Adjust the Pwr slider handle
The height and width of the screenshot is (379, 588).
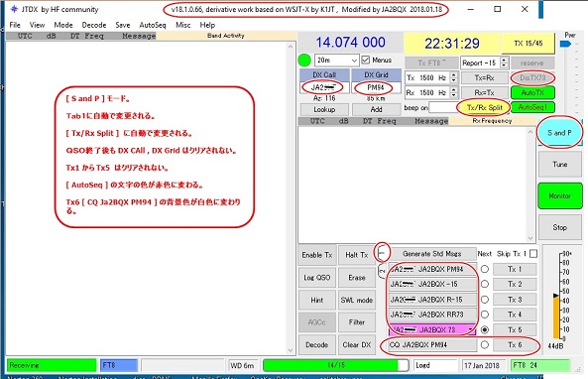click(x=565, y=45)
